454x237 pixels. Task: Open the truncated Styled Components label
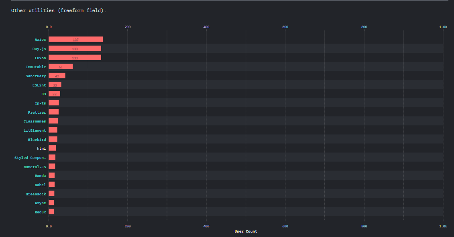pos(30,158)
